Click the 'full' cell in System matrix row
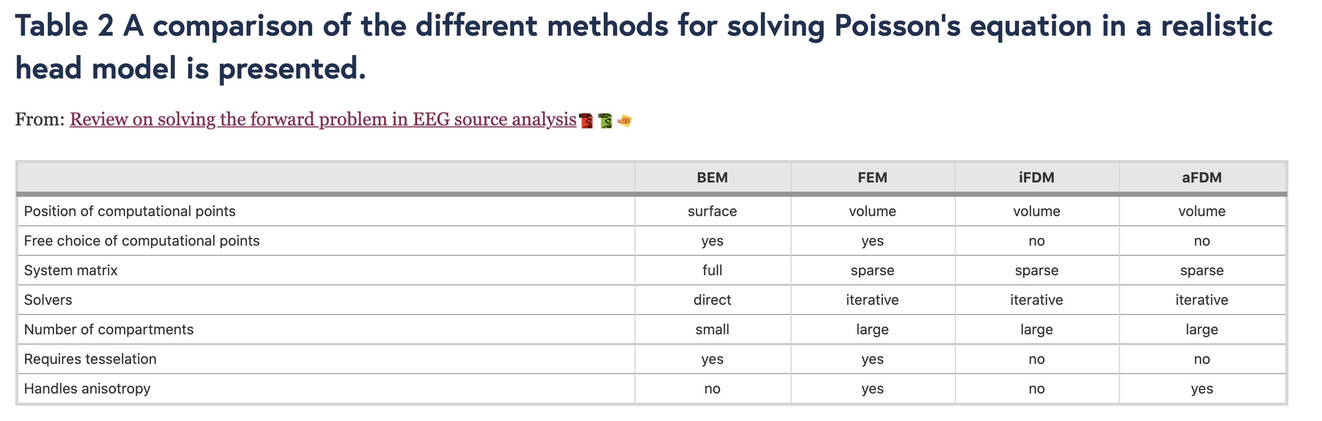The width and height of the screenshot is (1322, 421). (712, 271)
